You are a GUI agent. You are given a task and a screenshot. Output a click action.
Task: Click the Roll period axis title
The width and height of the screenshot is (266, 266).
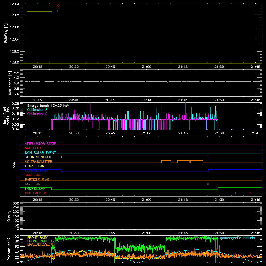(10, 83)
